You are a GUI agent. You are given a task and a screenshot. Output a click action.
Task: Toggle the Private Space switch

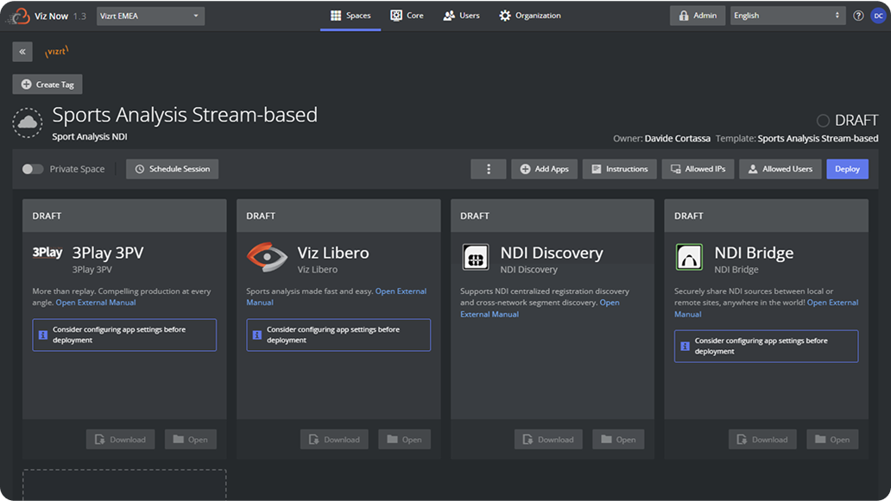[x=33, y=169]
